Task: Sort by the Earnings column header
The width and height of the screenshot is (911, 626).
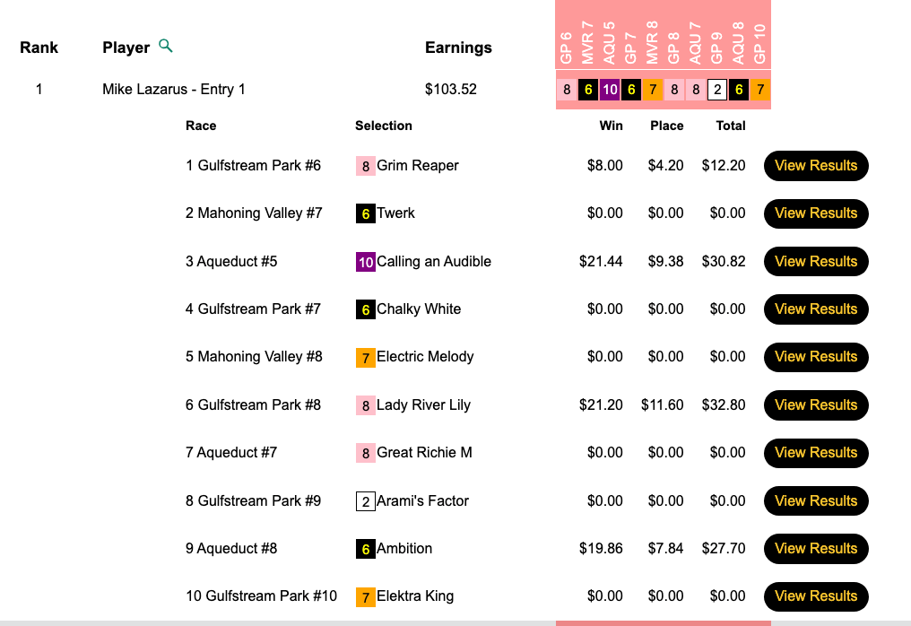Action: tap(458, 48)
